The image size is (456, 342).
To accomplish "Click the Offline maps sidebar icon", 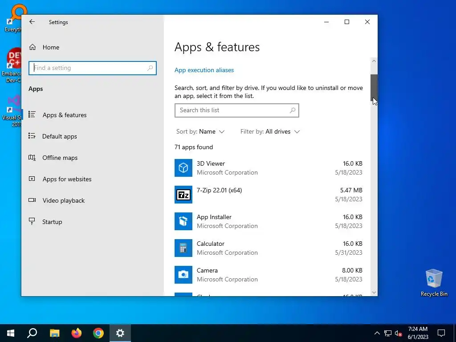I will [x=32, y=158].
